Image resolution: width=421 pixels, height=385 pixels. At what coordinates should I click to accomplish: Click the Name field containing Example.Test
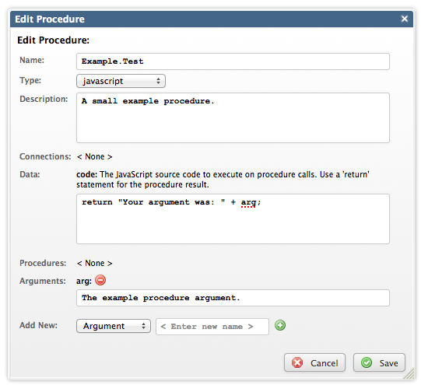(233, 61)
